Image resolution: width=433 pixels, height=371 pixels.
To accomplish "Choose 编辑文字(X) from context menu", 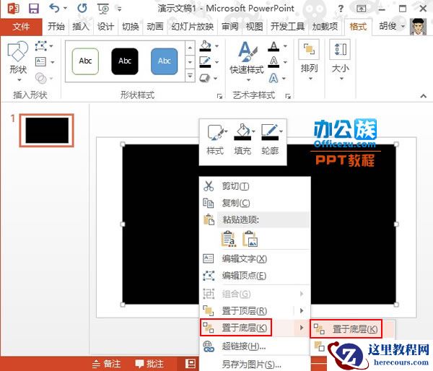I will (x=255, y=259).
